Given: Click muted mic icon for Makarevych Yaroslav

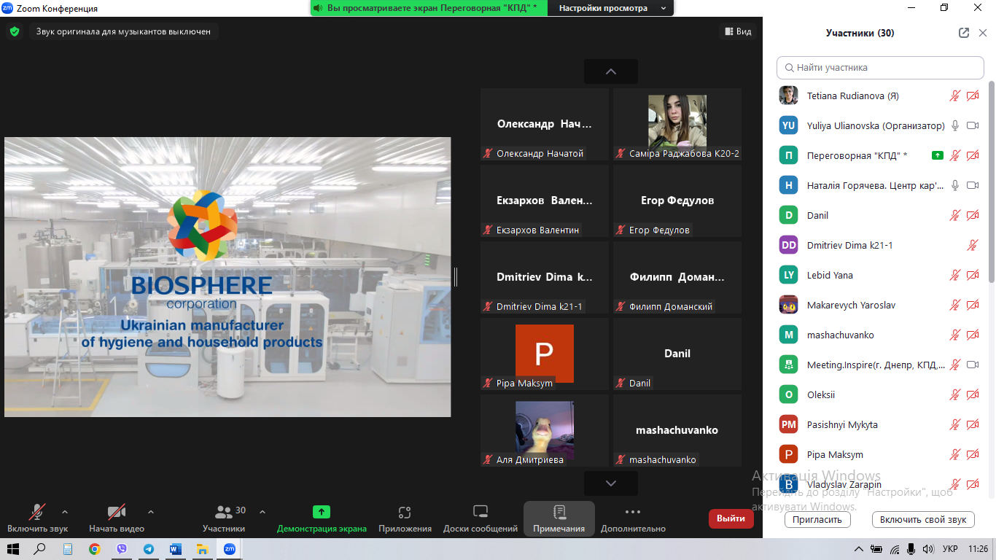Looking at the screenshot, I should [x=955, y=305].
